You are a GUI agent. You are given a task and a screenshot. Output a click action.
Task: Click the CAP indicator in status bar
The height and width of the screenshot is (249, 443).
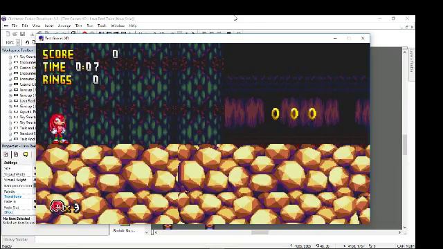click(x=401, y=246)
